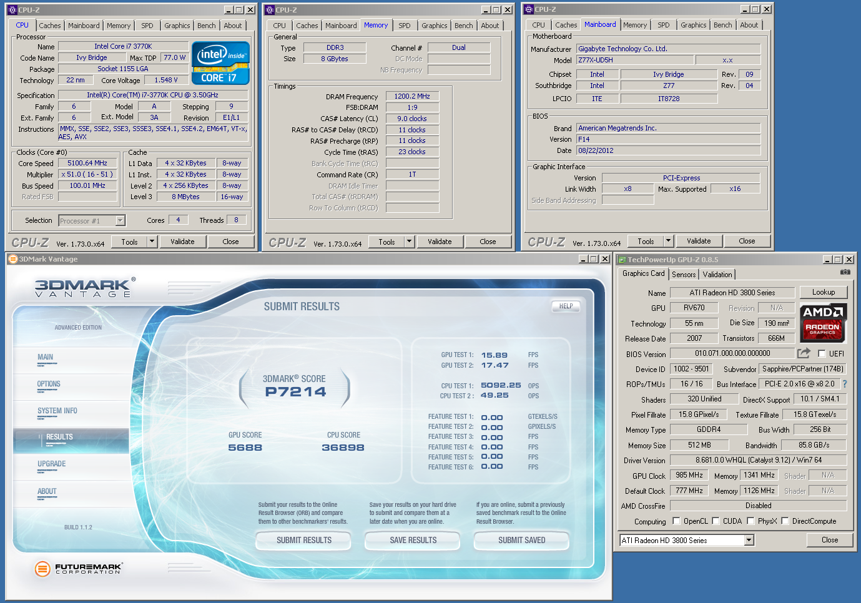
Task: Toggle the UEFI checkbox in GPU-Z
Action: pos(822,353)
